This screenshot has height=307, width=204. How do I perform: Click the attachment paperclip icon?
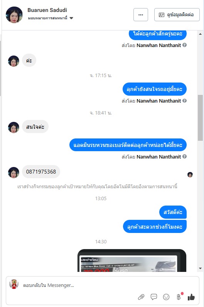tap(141, 297)
